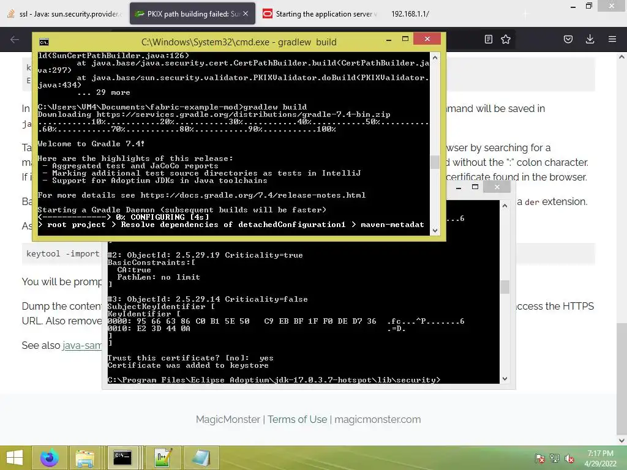The height and width of the screenshot is (470, 627).
Task: Click the release-notes.html URL line in cmd
Action: 201,195
